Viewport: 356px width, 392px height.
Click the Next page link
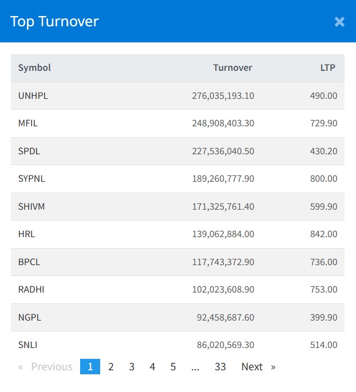coord(258,367)
